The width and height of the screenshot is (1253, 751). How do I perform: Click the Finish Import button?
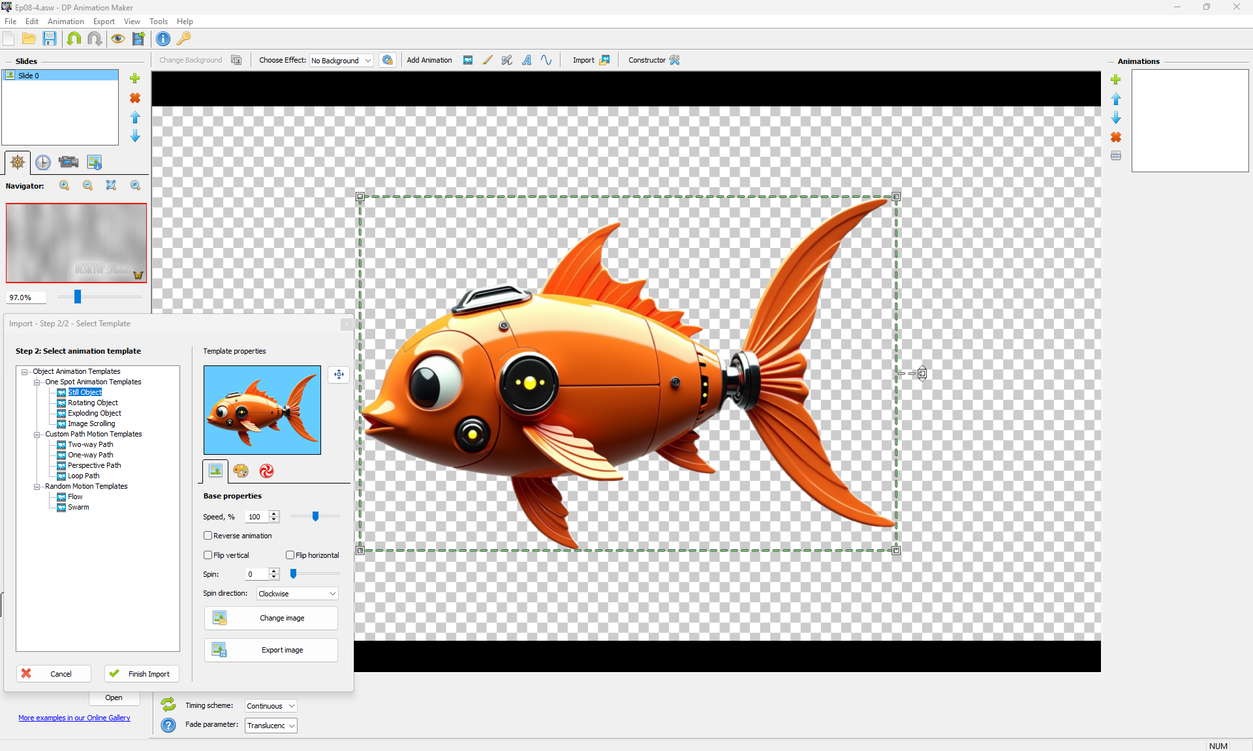[x=142, y=674]
